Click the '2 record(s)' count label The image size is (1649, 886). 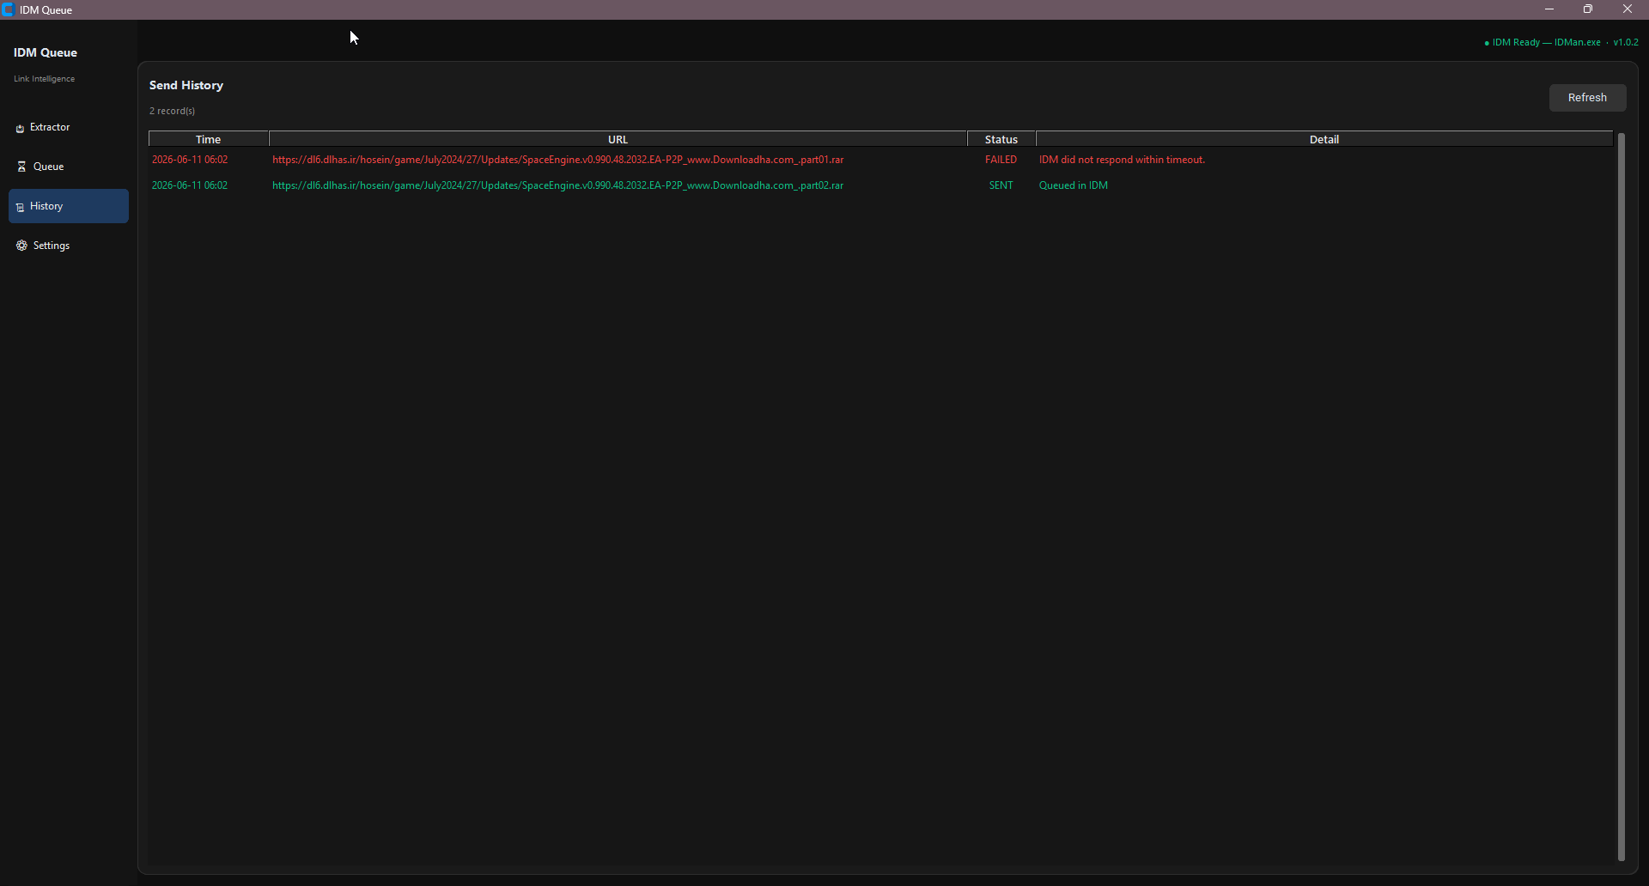click(172, 111)
